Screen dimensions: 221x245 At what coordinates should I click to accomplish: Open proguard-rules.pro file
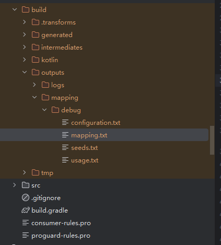[x=61, y=236]
